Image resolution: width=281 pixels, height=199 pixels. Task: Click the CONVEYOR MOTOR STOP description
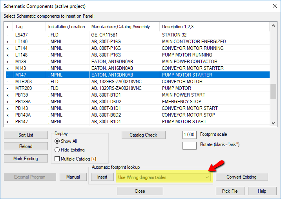click(x=188, y=115)
